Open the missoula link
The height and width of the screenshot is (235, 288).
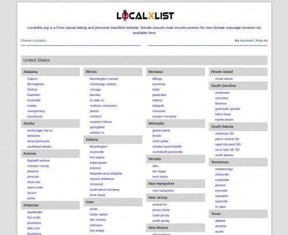click(x=159, y=111)
